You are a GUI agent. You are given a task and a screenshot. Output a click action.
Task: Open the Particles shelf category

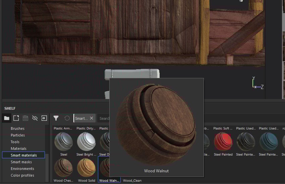coord(18,135)
